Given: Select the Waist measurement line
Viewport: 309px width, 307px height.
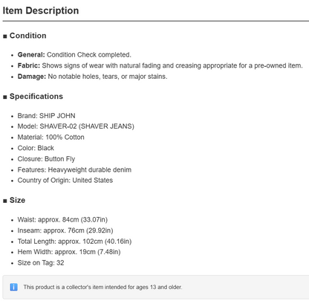Looking at the screenshot, I should point(62,220).
